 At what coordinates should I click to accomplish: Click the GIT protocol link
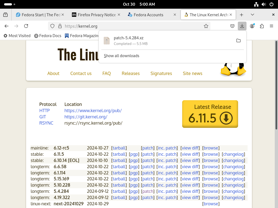(x=43, y=117)
